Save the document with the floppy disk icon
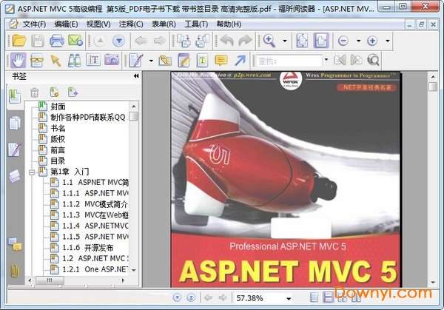 38,41
